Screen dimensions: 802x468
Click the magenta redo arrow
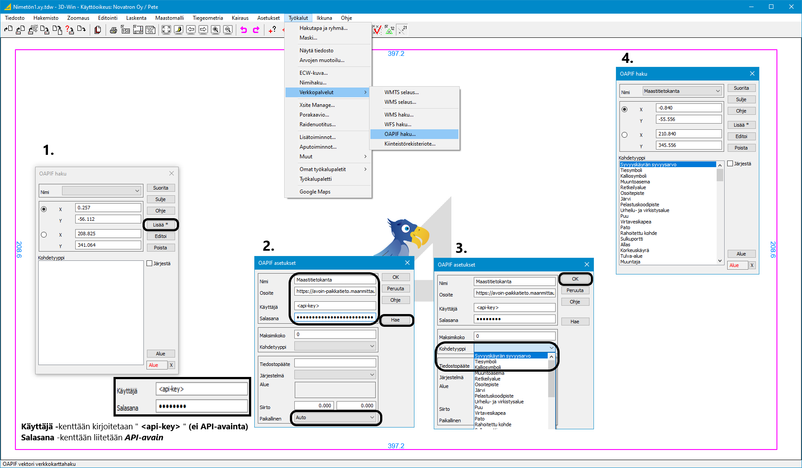pos(256,30)
